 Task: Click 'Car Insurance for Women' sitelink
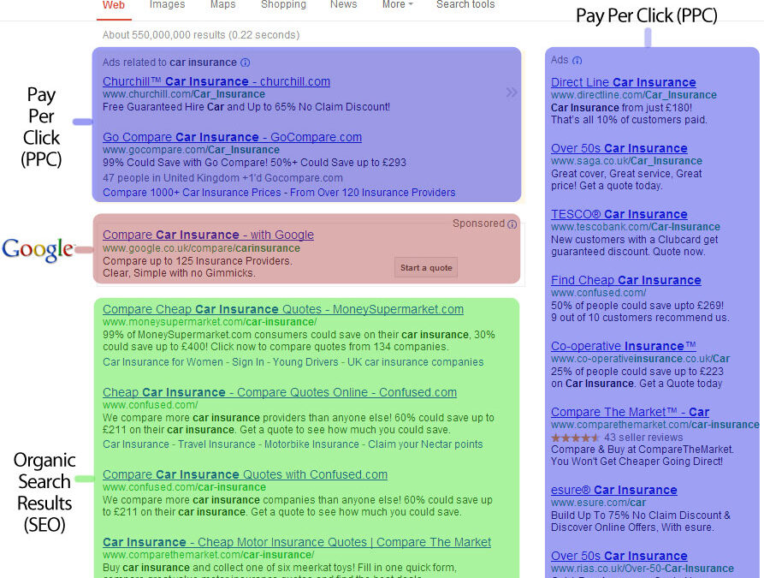pyautogui.click(x=163, y=362)
